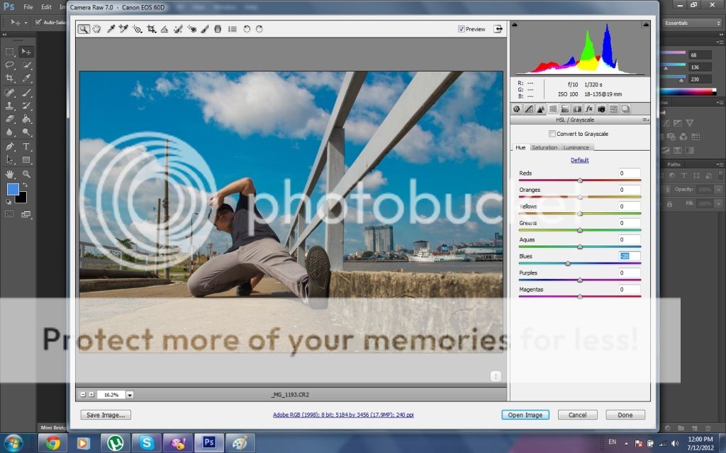Open Photoshop's Edit menu
Viewport: 726px width, 453px height.
46,7
